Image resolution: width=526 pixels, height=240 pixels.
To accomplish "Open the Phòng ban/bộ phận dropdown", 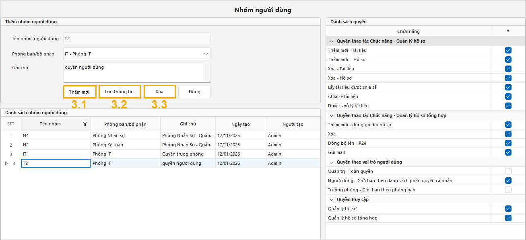I will click(206, 54).
